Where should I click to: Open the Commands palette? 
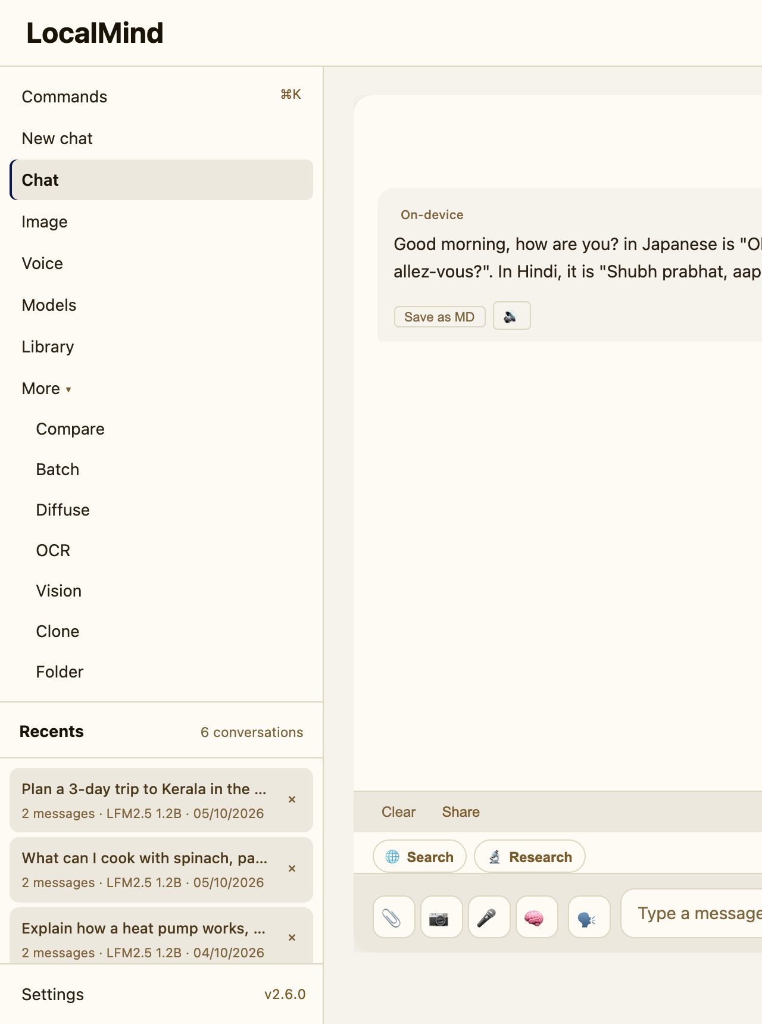[161, 96]
